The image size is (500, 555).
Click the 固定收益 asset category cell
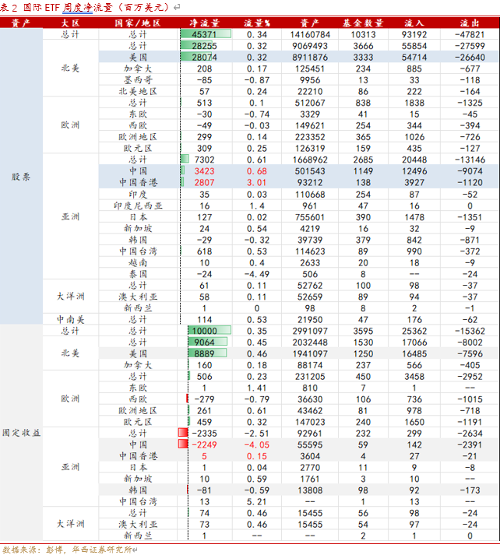click(x=21, y=433)
